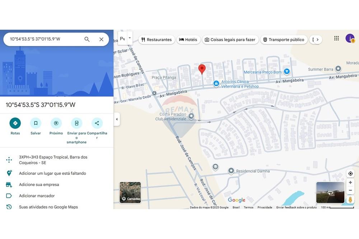Select the Hotéis category chip
Viewport: 359px width, 239px height.
(188, 40)
